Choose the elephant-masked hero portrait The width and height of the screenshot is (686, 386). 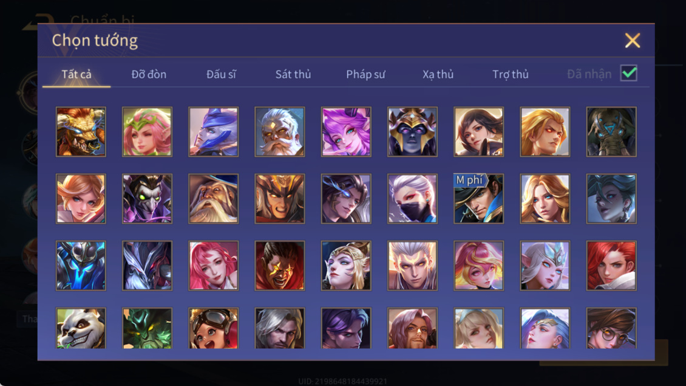[x=611, y=132]
